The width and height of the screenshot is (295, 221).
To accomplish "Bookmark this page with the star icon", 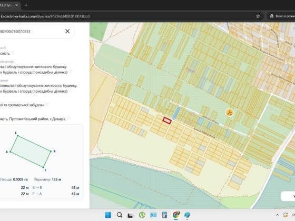I will pyautogui.click(x=258, y=16).
